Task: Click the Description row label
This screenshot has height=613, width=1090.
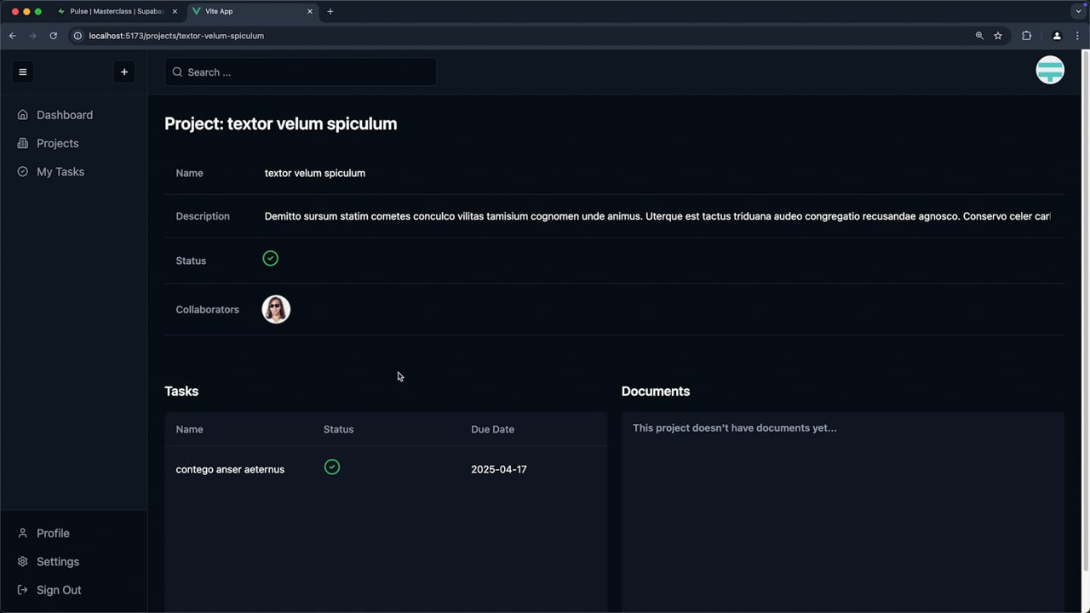Action: coord(203,216)
